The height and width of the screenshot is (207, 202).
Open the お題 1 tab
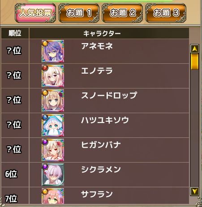pyautogui.click(x=79, y=13)
